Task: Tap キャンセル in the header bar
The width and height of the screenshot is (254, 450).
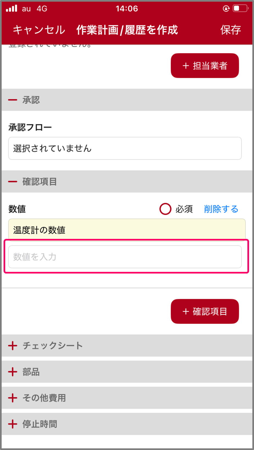Action: [x=39, y=30]
